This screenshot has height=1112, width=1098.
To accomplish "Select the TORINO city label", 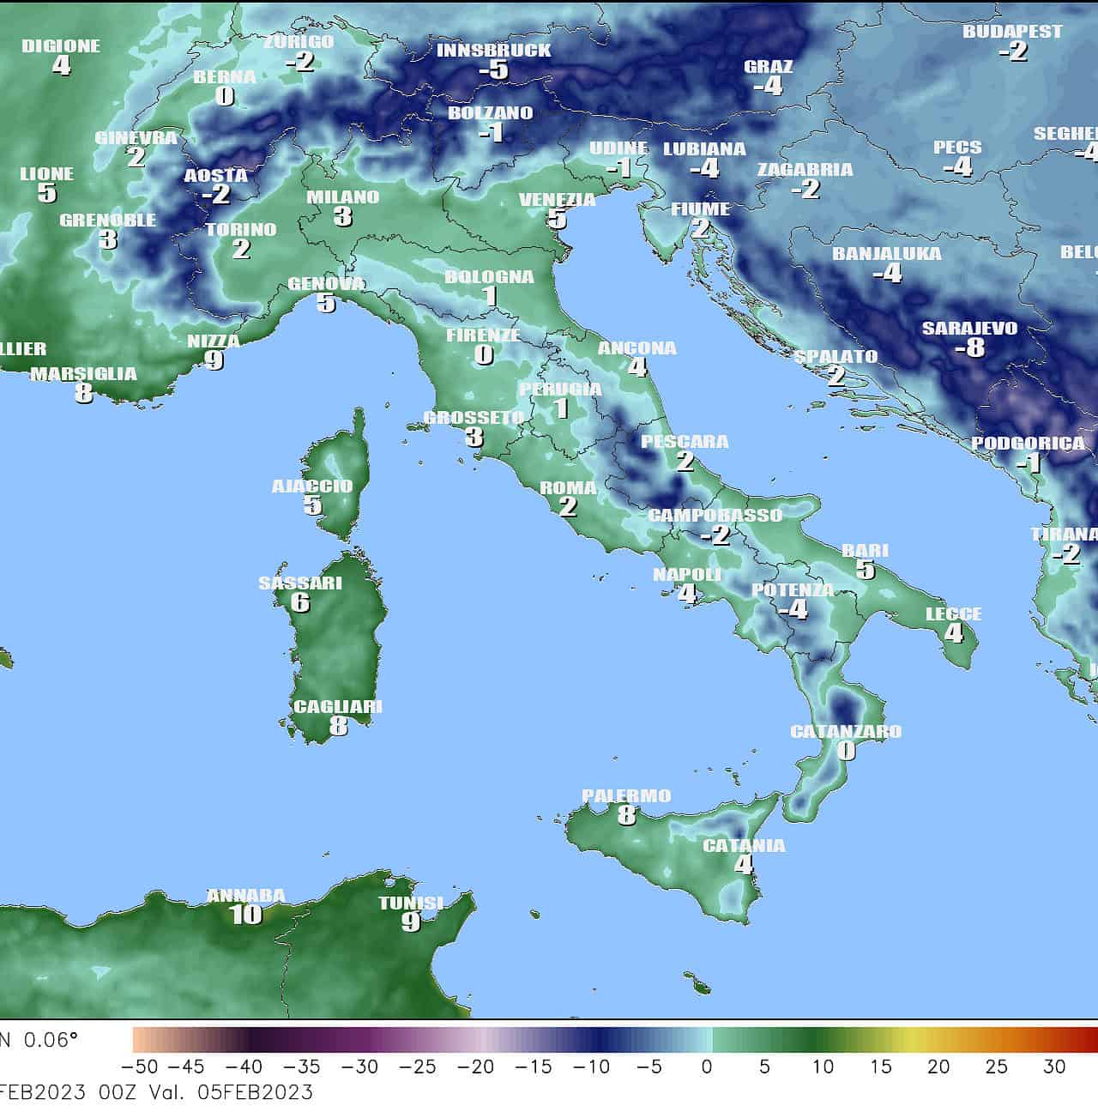I will click(x=241, y=229).
